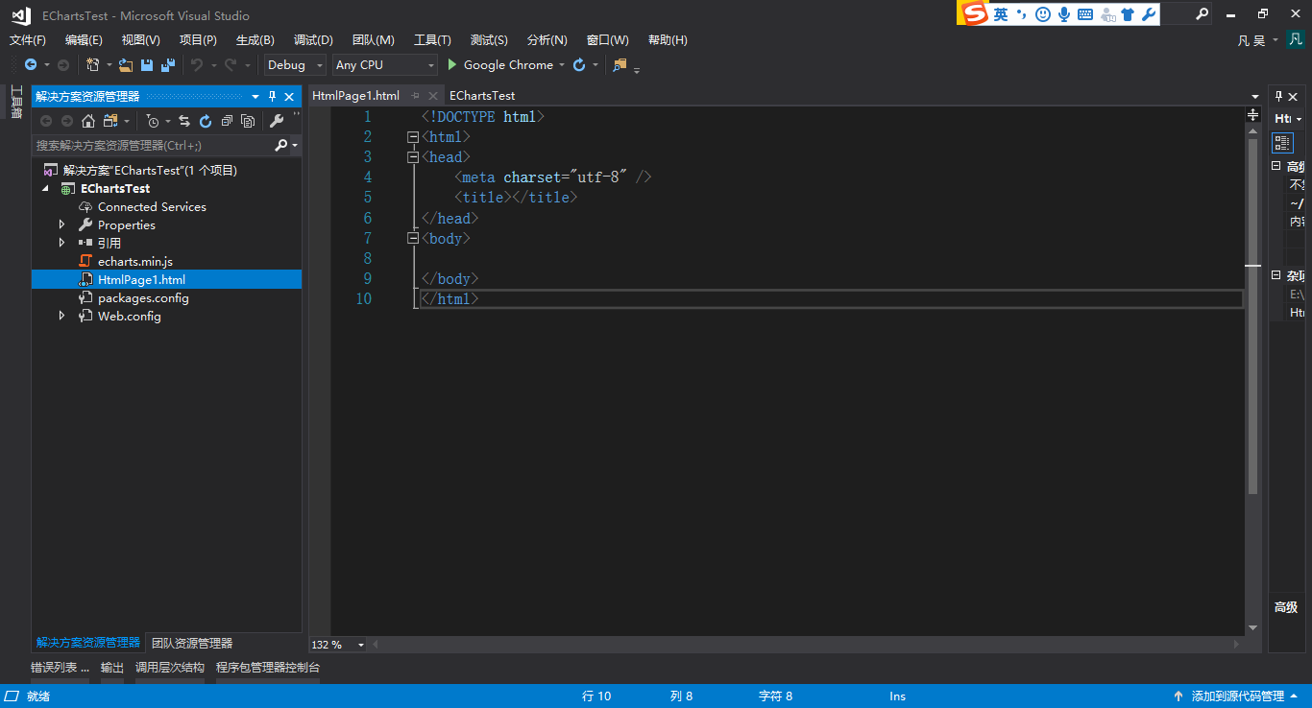Click the editor vertical scrollbar thumb
This screenshot has height=708, width=1312.
[x=1252, y=317]
